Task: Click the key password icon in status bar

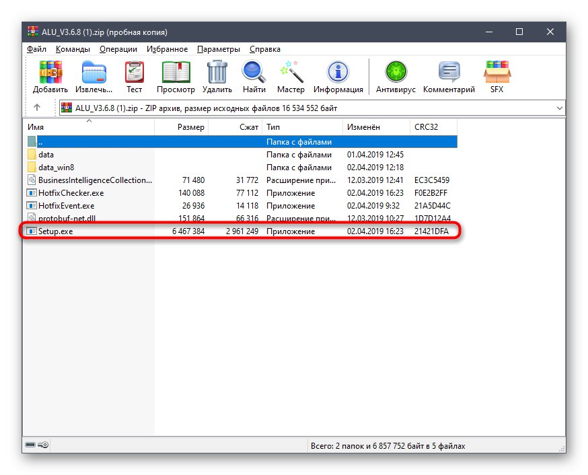Action: 43,445
